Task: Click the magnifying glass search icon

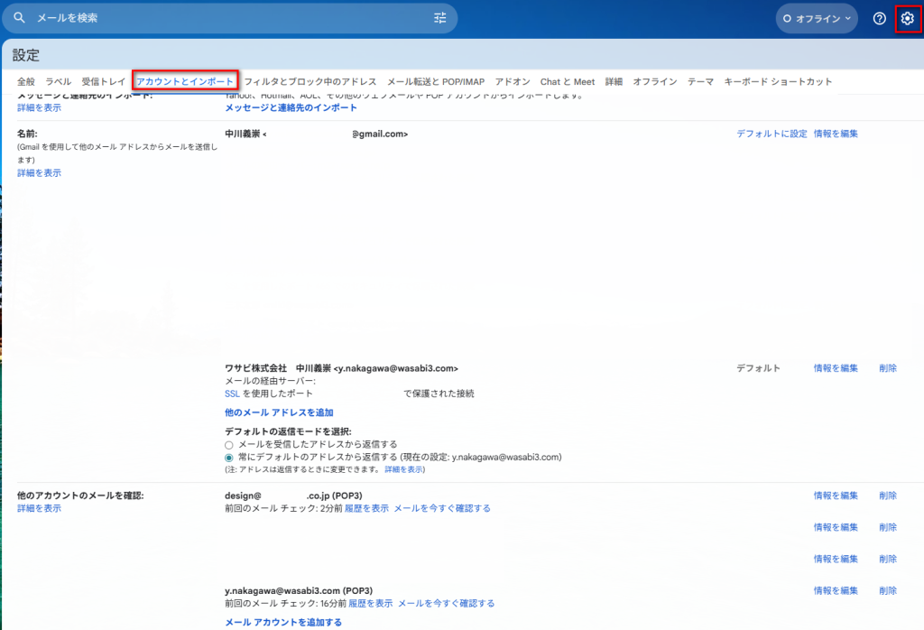Action: tap(20, 18)
